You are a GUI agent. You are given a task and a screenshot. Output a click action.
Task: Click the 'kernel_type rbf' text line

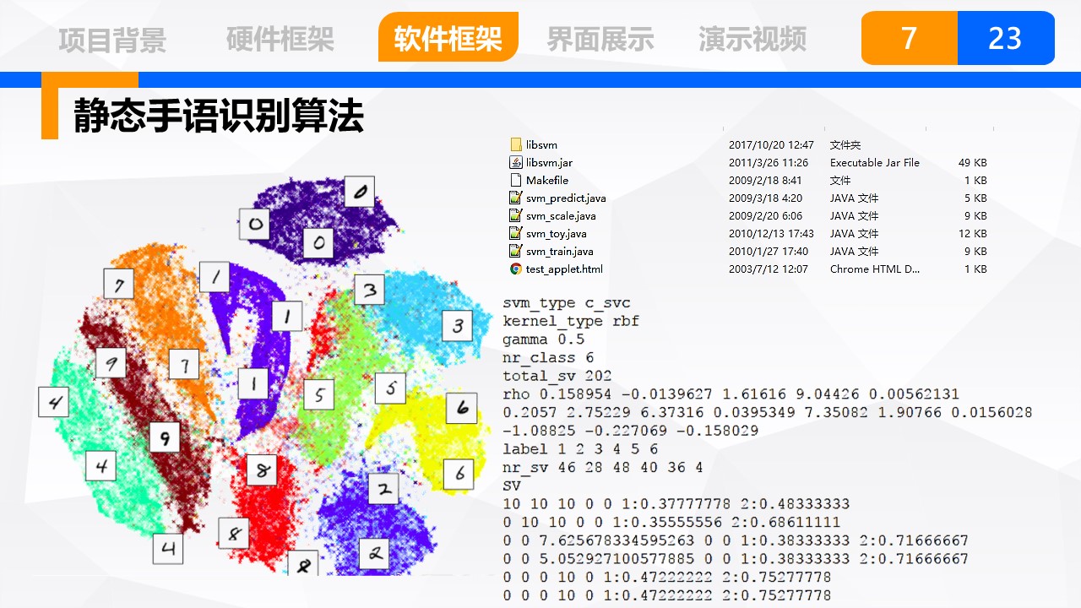(571, 321)
